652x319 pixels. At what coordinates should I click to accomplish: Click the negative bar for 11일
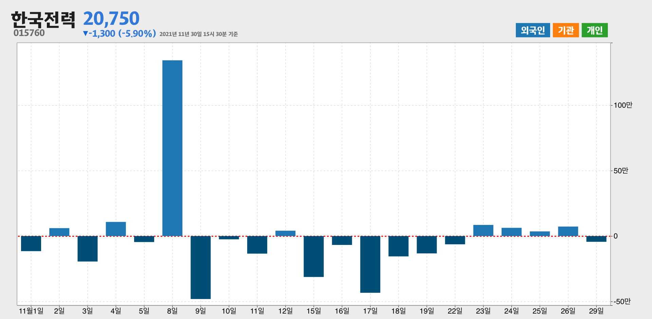257,245
